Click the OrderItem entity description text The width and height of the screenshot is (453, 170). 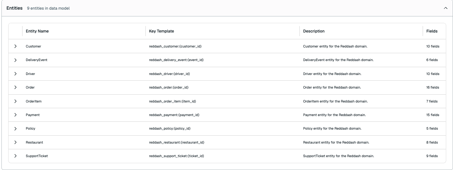[x=335, y=101]
